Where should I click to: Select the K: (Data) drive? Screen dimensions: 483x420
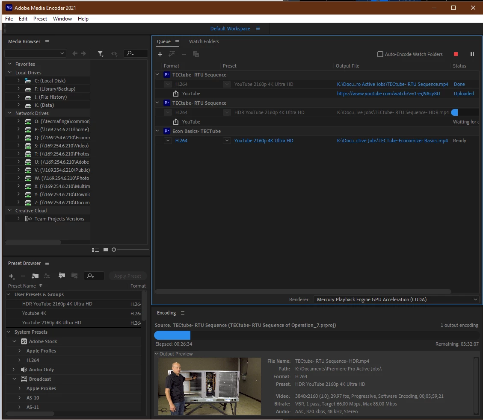point(44,105)
